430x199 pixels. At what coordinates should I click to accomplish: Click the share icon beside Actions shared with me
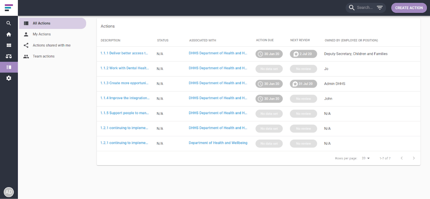pos(26,45)
